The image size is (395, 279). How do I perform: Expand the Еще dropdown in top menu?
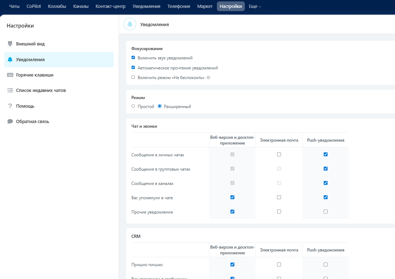(255, 6)
